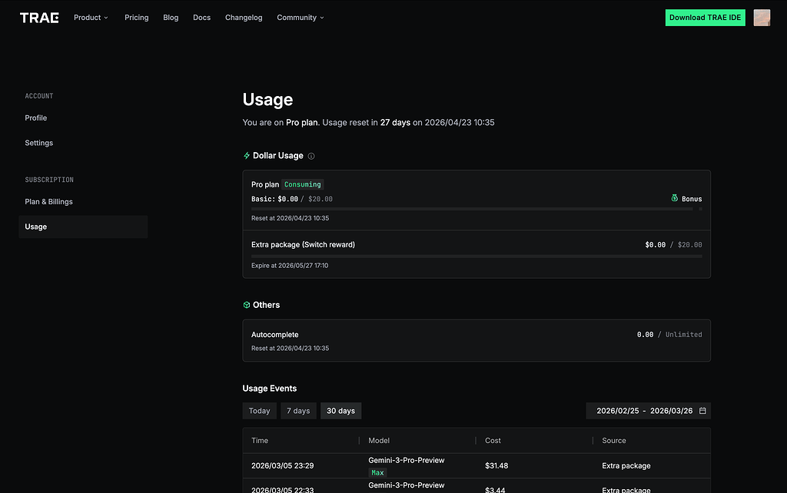Click Expire at 2026/05/27 17:10 text

(290, 266)
